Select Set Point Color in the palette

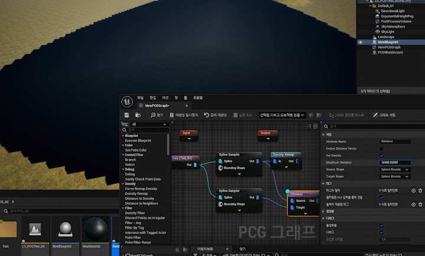pyautogui.click(x=136, y=150)
